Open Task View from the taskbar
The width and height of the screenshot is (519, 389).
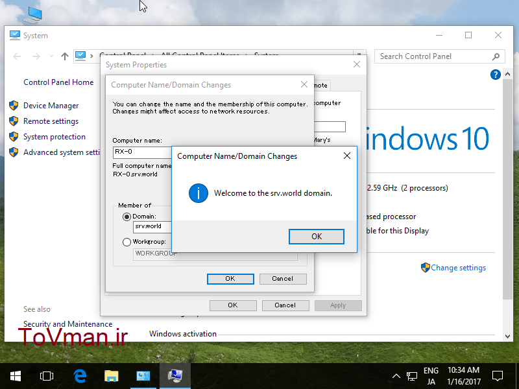pyautogui.click(x=46, y=376)
